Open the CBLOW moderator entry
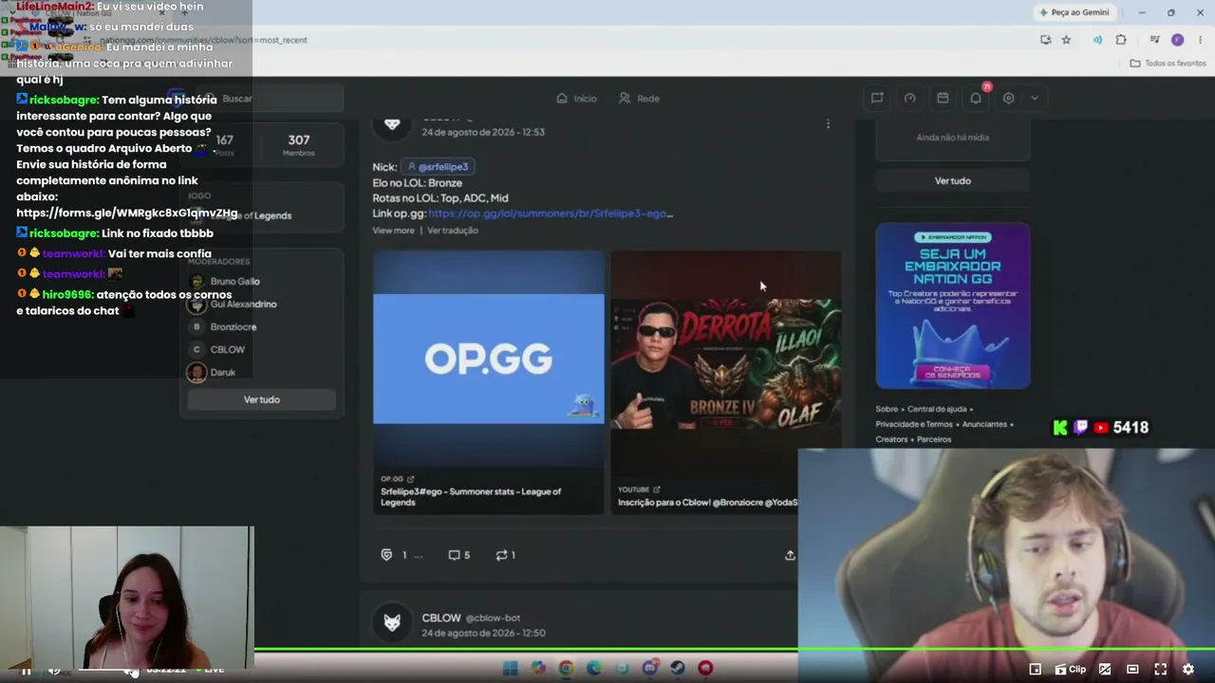The height and width of the screenshot is (683, 1215). tap(217, 350)
